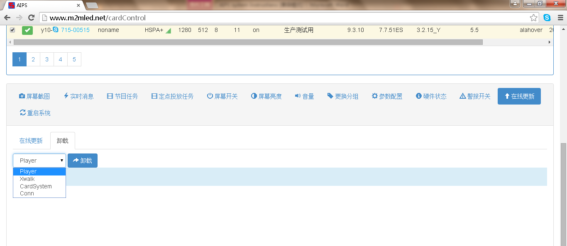Switch to the 卸载 uninstall tab
The image size is (567, 246).
63,141
